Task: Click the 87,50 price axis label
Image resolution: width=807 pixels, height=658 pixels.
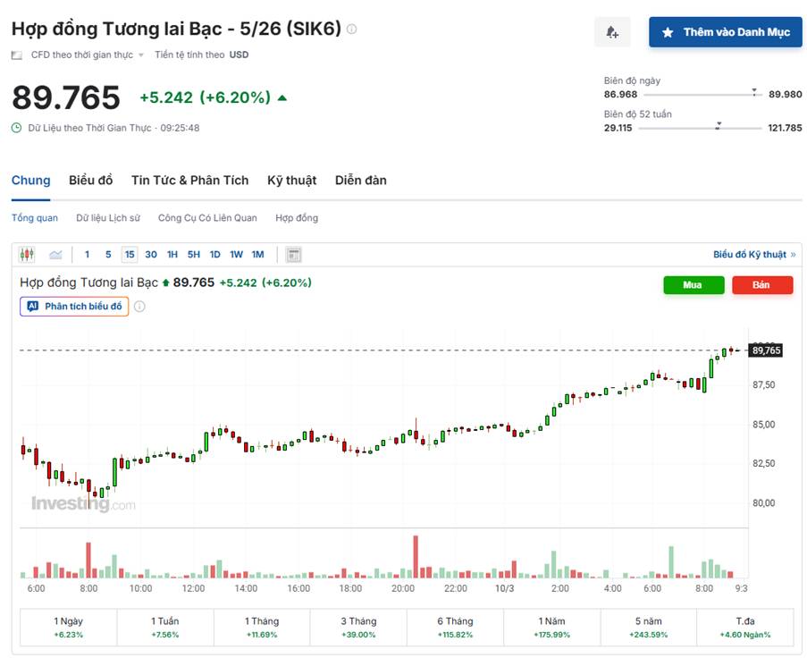Action: pos(763,385)
